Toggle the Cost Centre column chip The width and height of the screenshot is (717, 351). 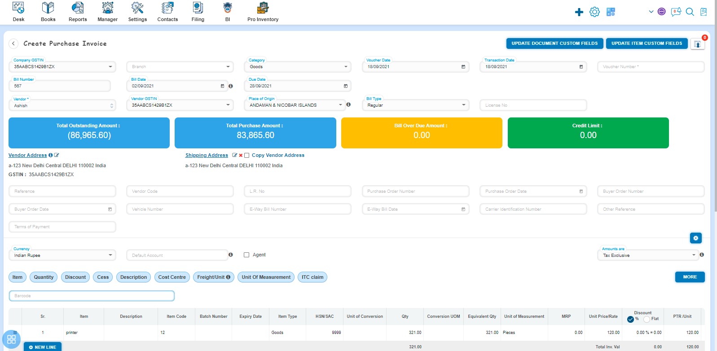tap(172, 277)
